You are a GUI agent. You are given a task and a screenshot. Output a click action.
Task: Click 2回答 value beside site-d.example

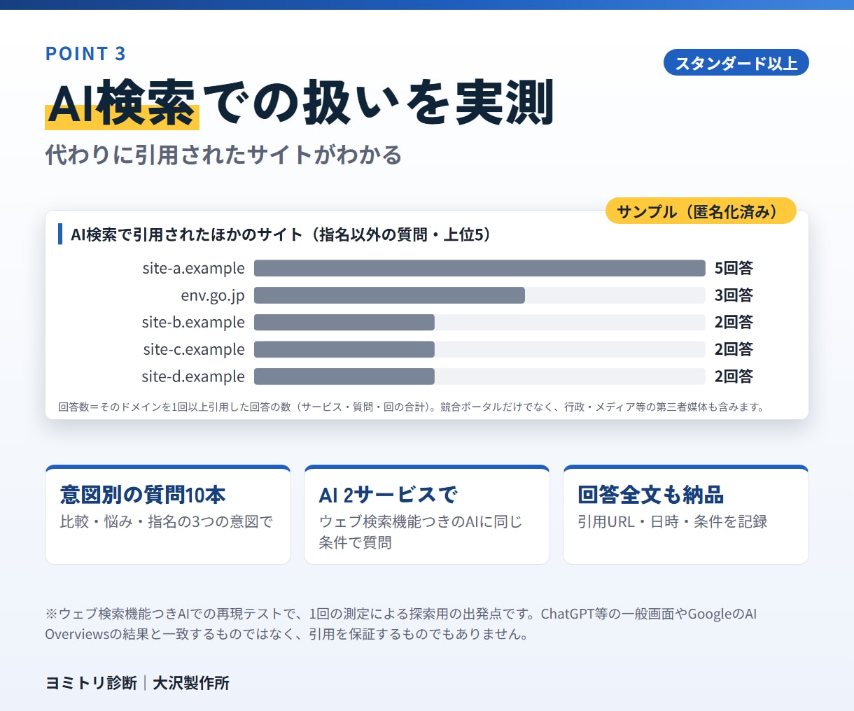click(x=734, y=376)
